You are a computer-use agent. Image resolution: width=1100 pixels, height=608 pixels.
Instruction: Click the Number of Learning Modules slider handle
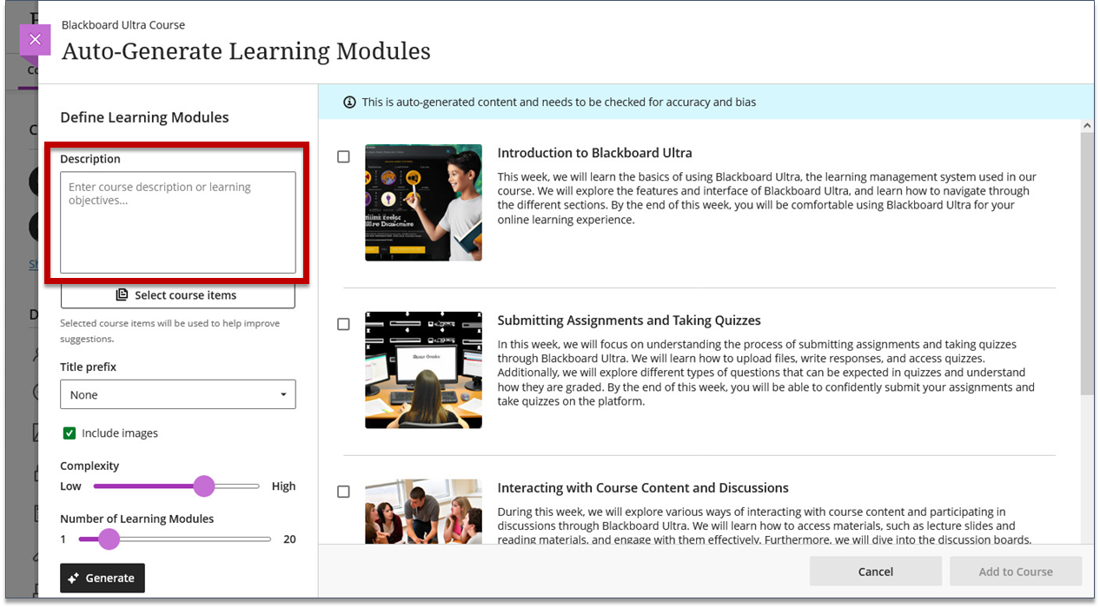click(x=109, y=539)
